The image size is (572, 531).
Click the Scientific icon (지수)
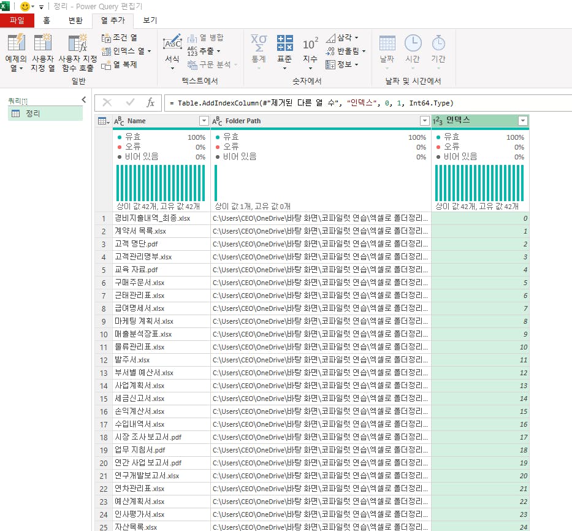(x=310, y=44)
